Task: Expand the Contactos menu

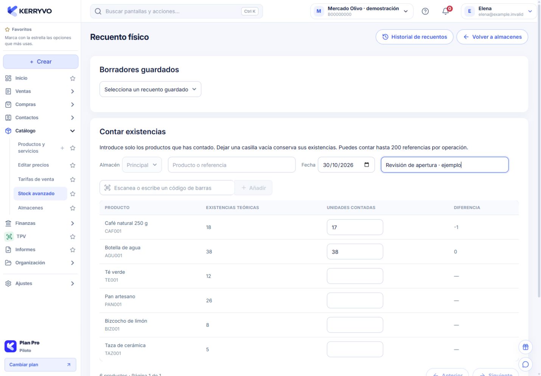Action: (72, 118)
